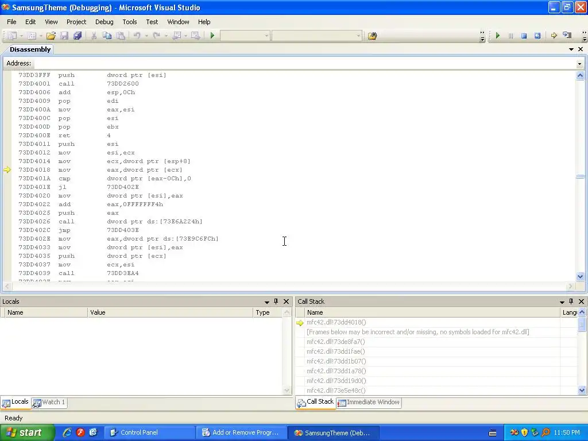Open the Window menu
The height and width of the screenshot is (441, 588).
pyautogui.click(x=178, y=22)
